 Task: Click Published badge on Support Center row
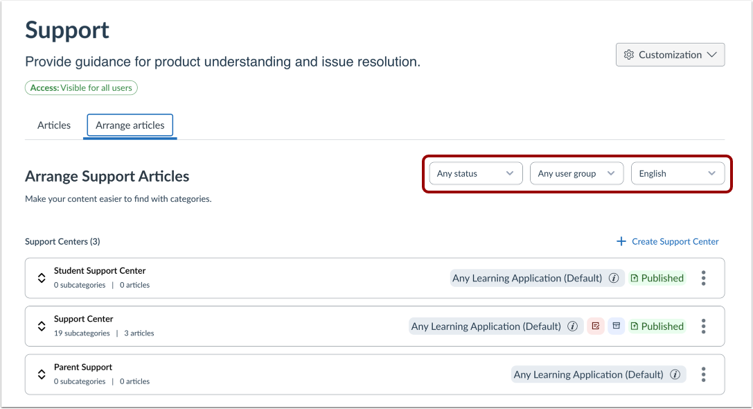tap(657, 327)
